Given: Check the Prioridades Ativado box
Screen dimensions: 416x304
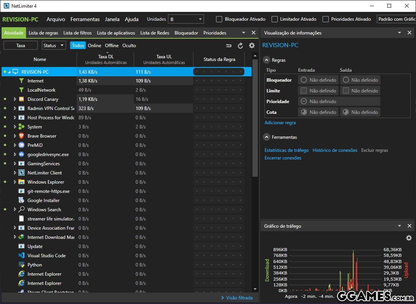Looking at the screenshot, I should point(326,19).
